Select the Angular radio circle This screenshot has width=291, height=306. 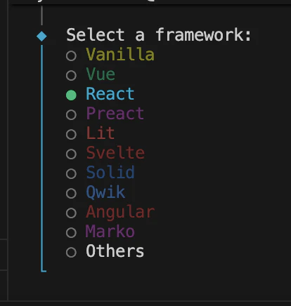click(x=71, y=213)
